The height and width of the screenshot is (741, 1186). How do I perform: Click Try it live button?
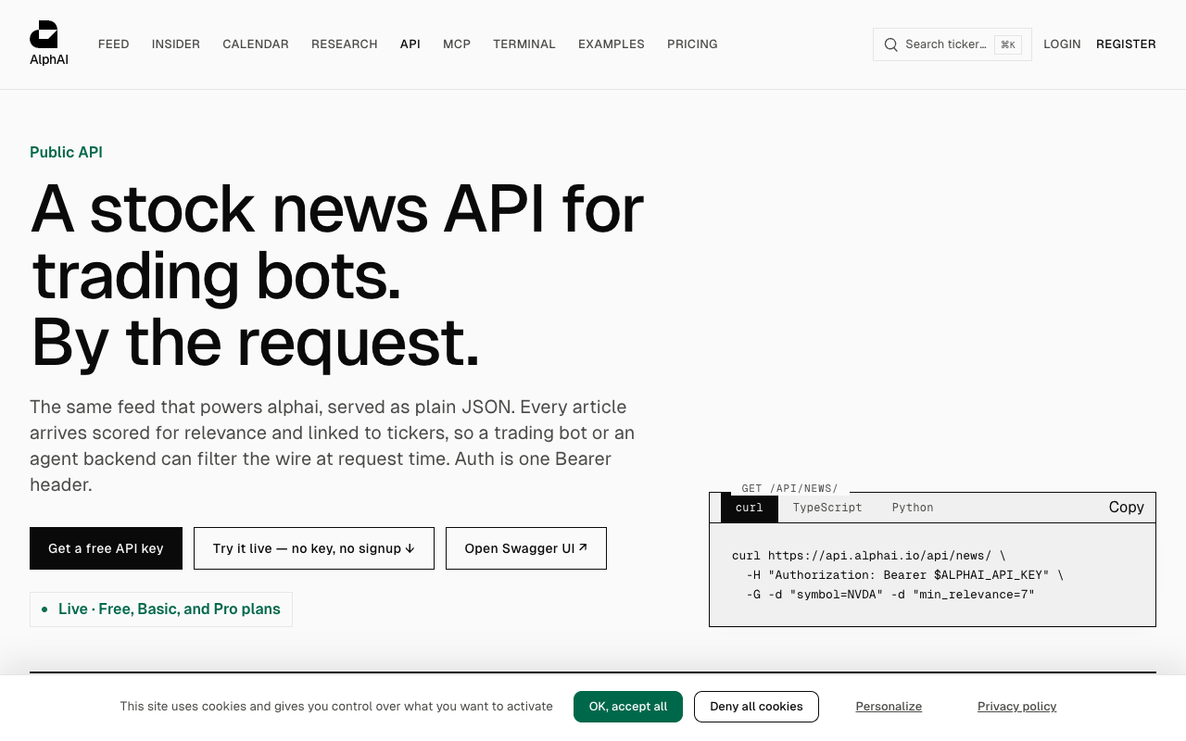point(314,548)
